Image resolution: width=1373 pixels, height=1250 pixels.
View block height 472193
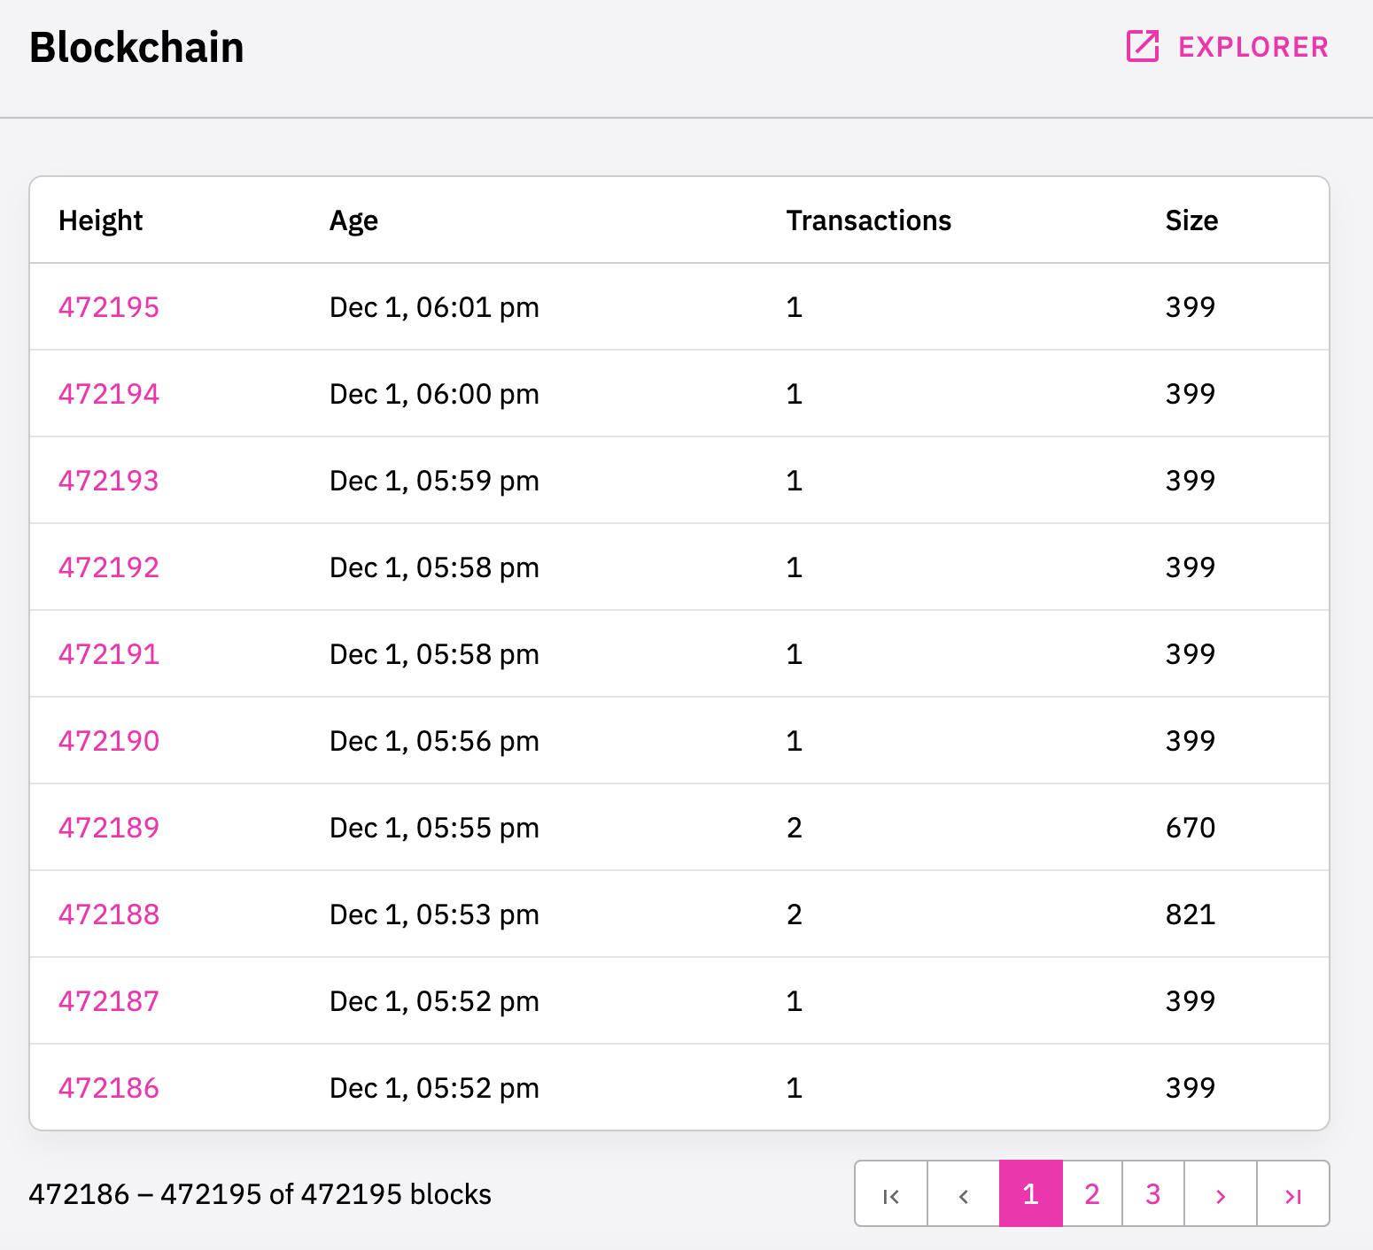coord(108,481)
